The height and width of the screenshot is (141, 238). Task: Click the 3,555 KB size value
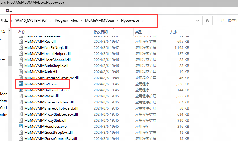182,96
